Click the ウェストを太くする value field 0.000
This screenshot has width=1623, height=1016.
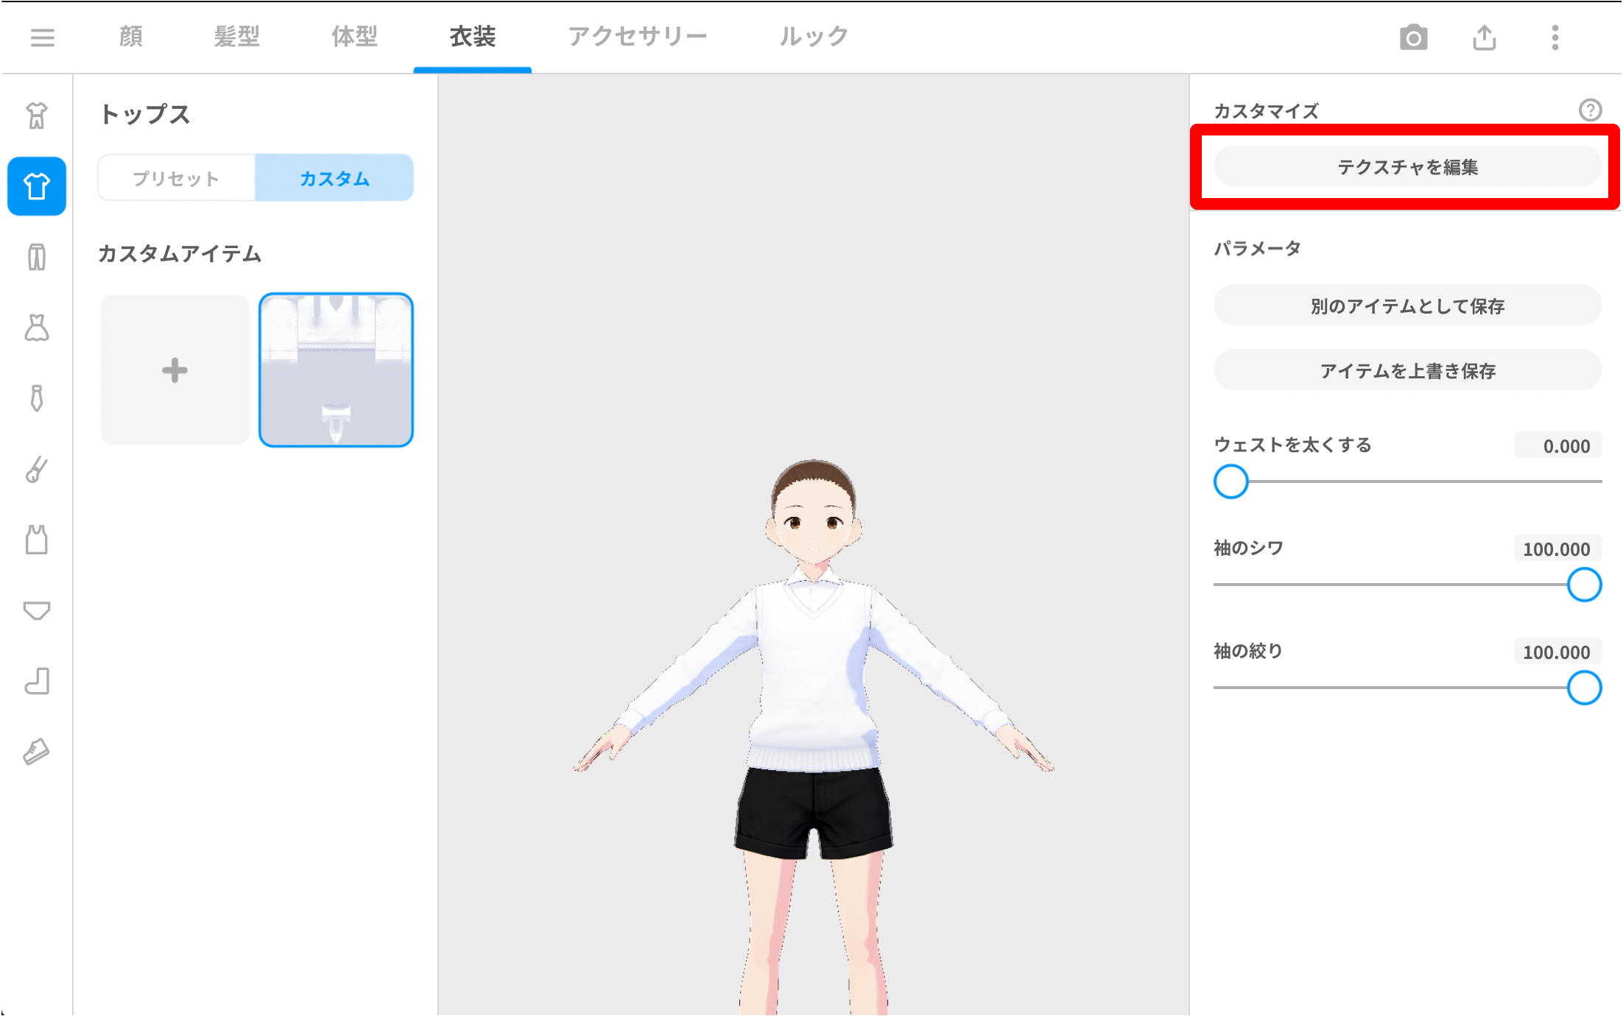click(1557, 445)
